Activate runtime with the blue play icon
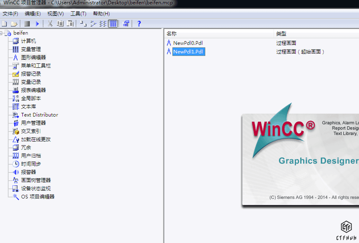359x243 pixels. click(x=37, y=24)
